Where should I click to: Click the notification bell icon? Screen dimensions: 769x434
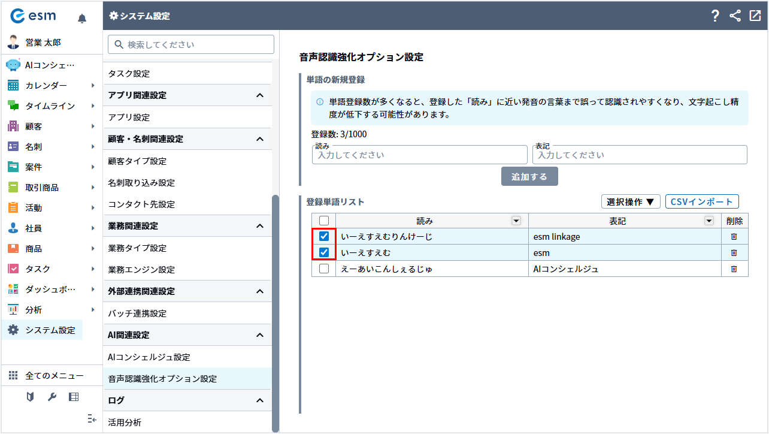tap(82, 19)
